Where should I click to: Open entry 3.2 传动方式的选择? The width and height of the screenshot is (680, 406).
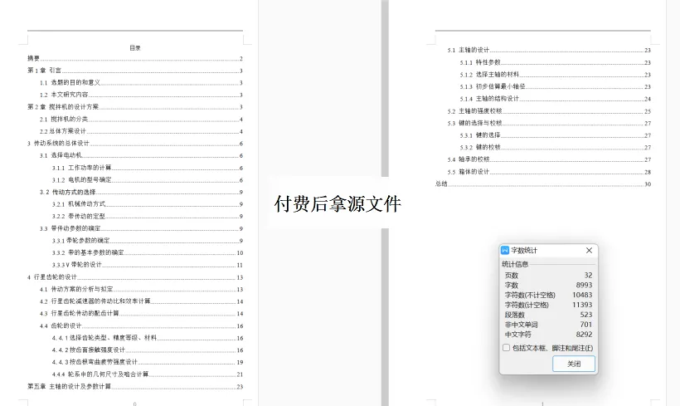click(141, 192)
